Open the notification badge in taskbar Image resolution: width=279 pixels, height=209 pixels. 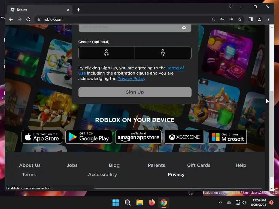pyautogui.click(x=271, y=202)
